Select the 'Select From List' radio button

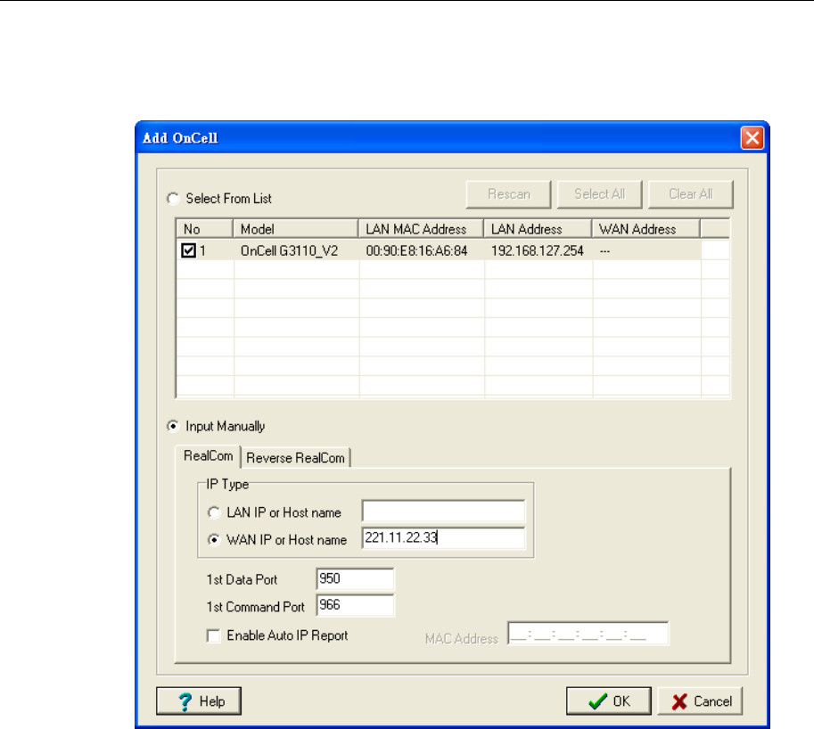point(173,199)
